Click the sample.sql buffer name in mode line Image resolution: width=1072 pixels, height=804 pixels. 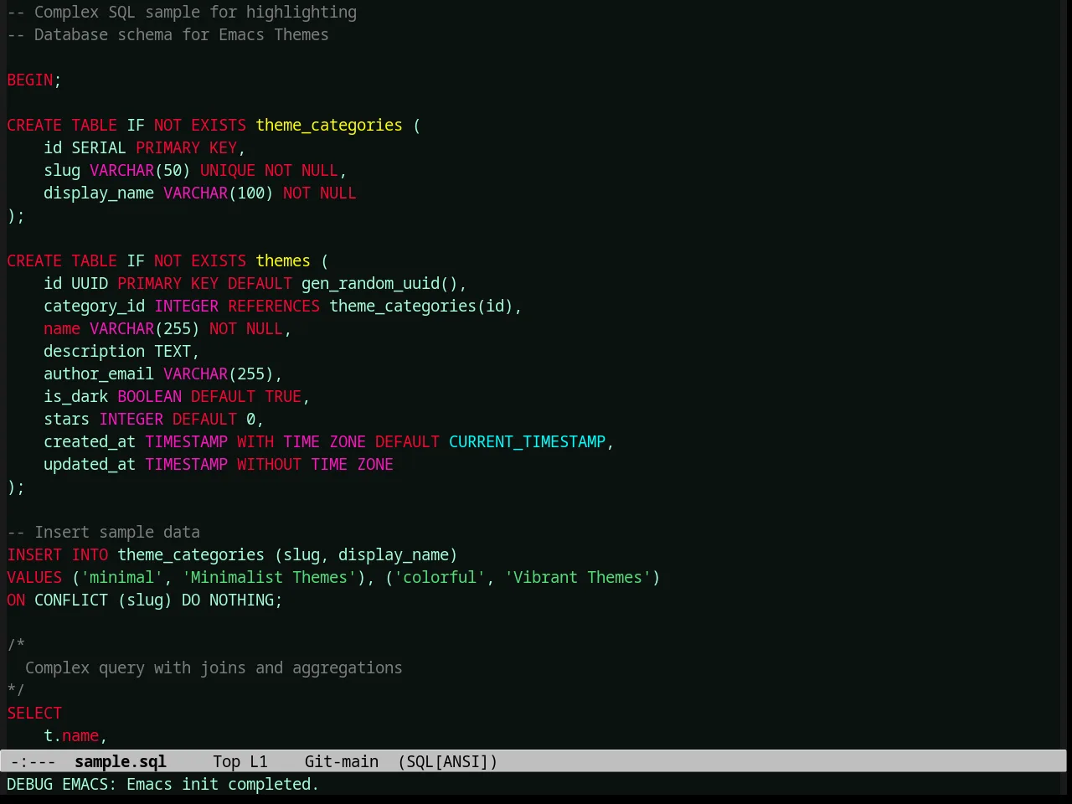tap(121, 761)
